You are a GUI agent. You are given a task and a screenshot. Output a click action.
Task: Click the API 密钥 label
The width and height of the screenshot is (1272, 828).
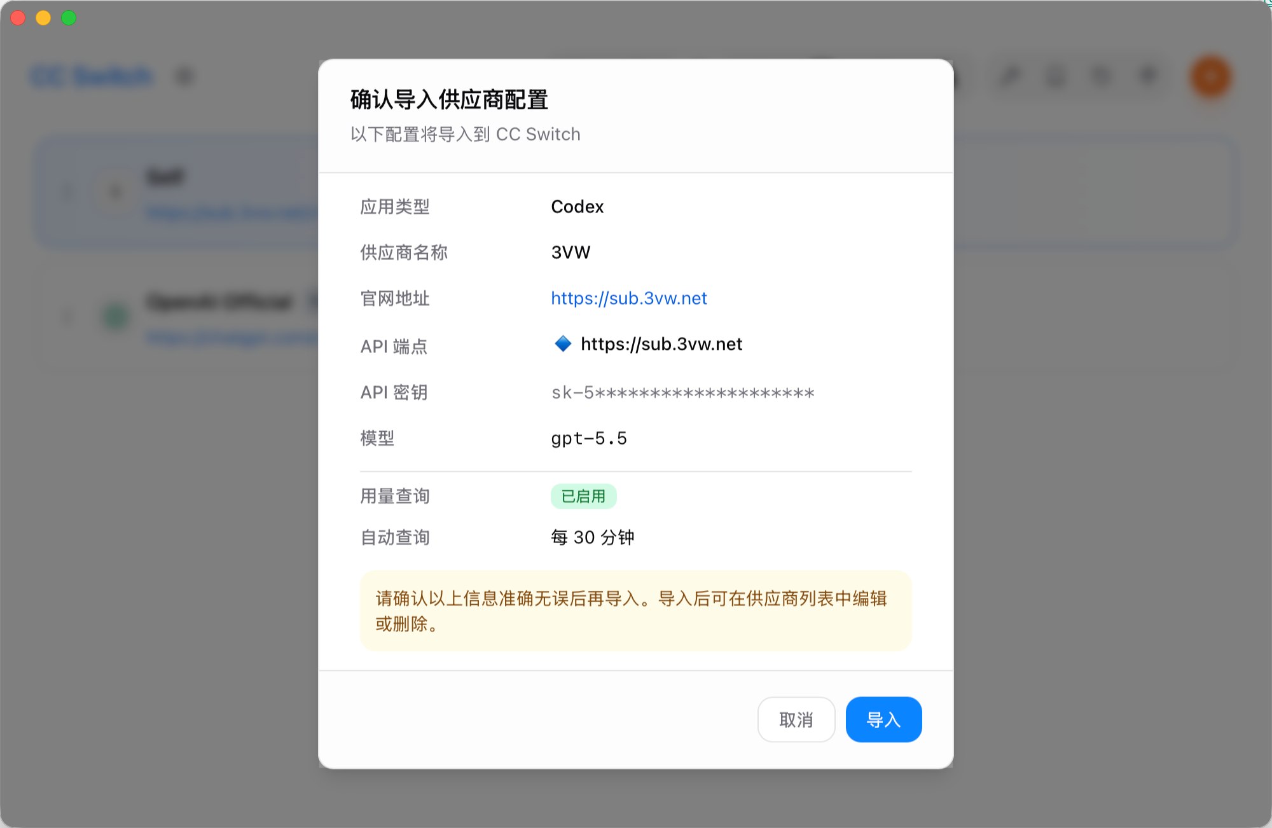coord(394,392)
